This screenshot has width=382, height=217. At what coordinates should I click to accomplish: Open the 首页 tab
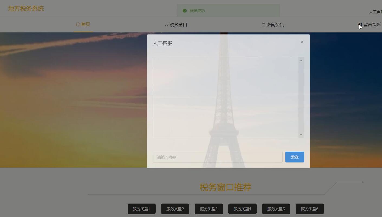pyautogui.click(x=83, y=25)
